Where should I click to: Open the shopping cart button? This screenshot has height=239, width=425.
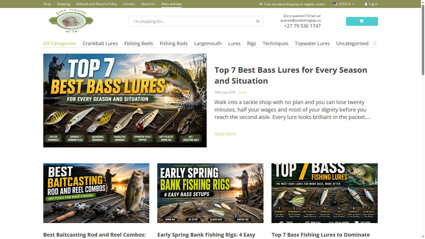pos(362,21)
